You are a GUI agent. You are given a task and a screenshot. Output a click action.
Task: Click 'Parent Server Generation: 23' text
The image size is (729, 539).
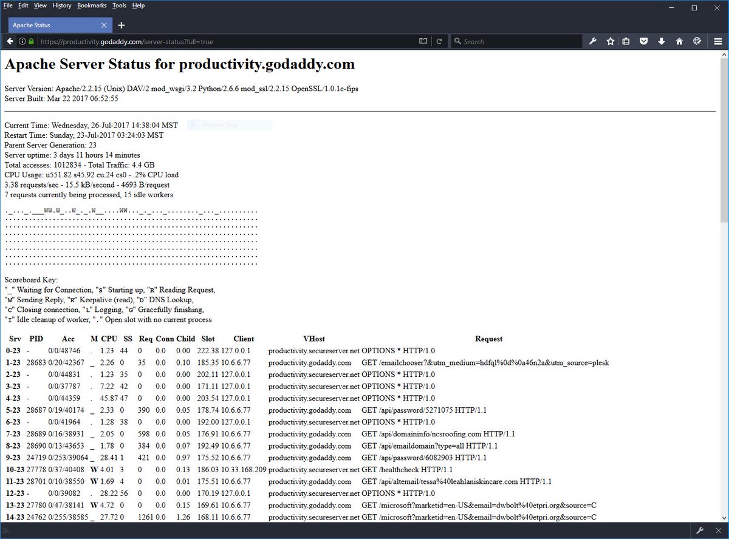[50, 145]
